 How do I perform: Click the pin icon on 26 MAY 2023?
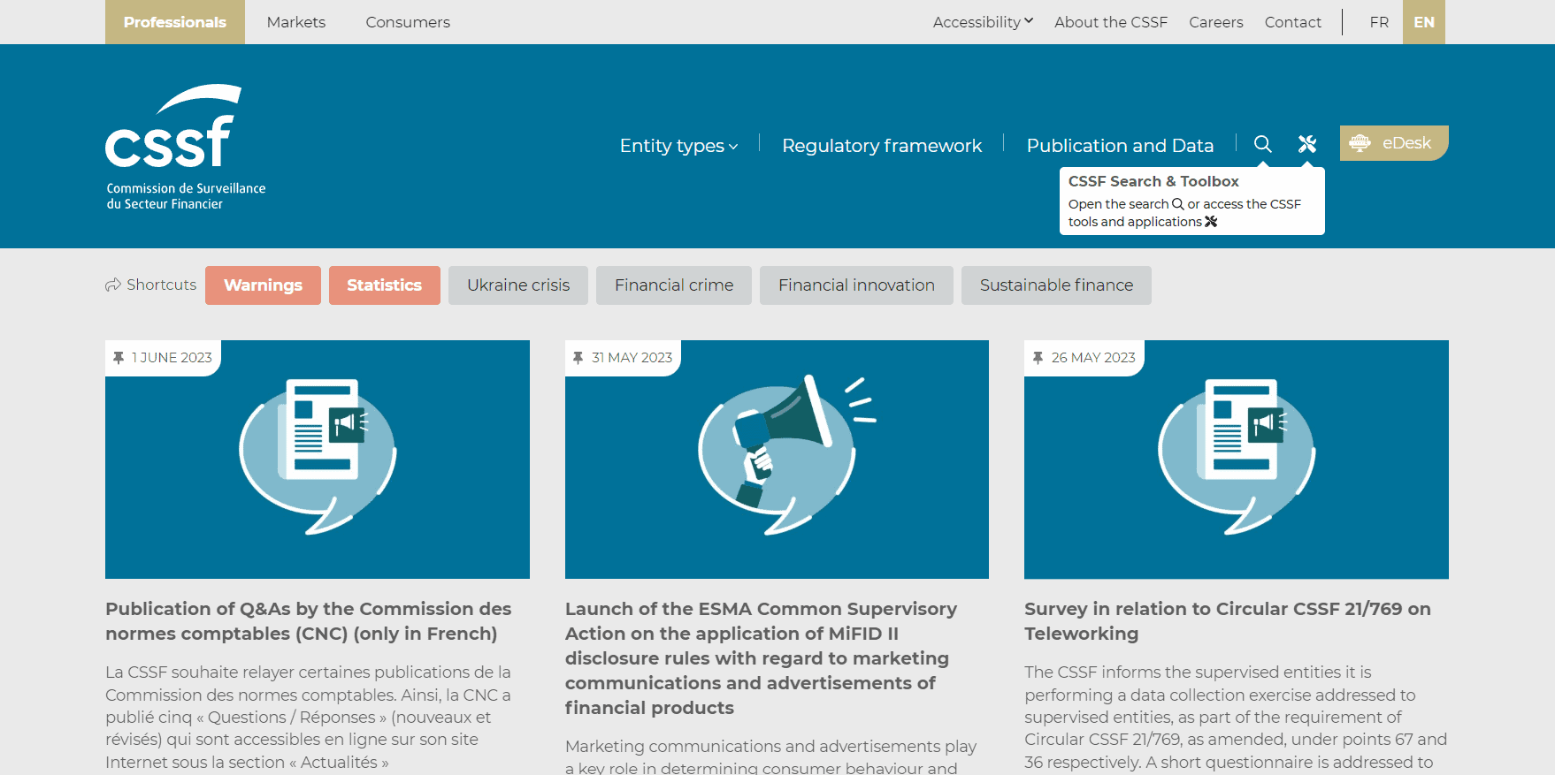click(1038, 358)
